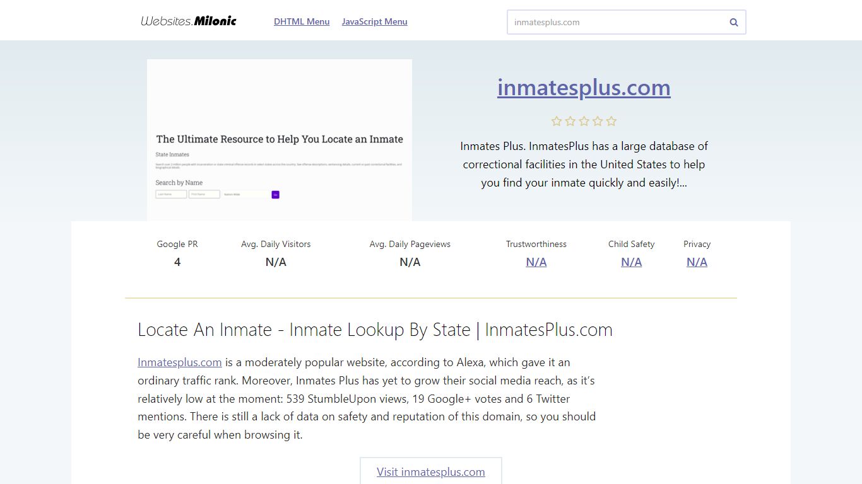This screenshot has height=484, width=862.
Task: Open the inmatesplus.com heading link
Action: click(x=584, y=87)
